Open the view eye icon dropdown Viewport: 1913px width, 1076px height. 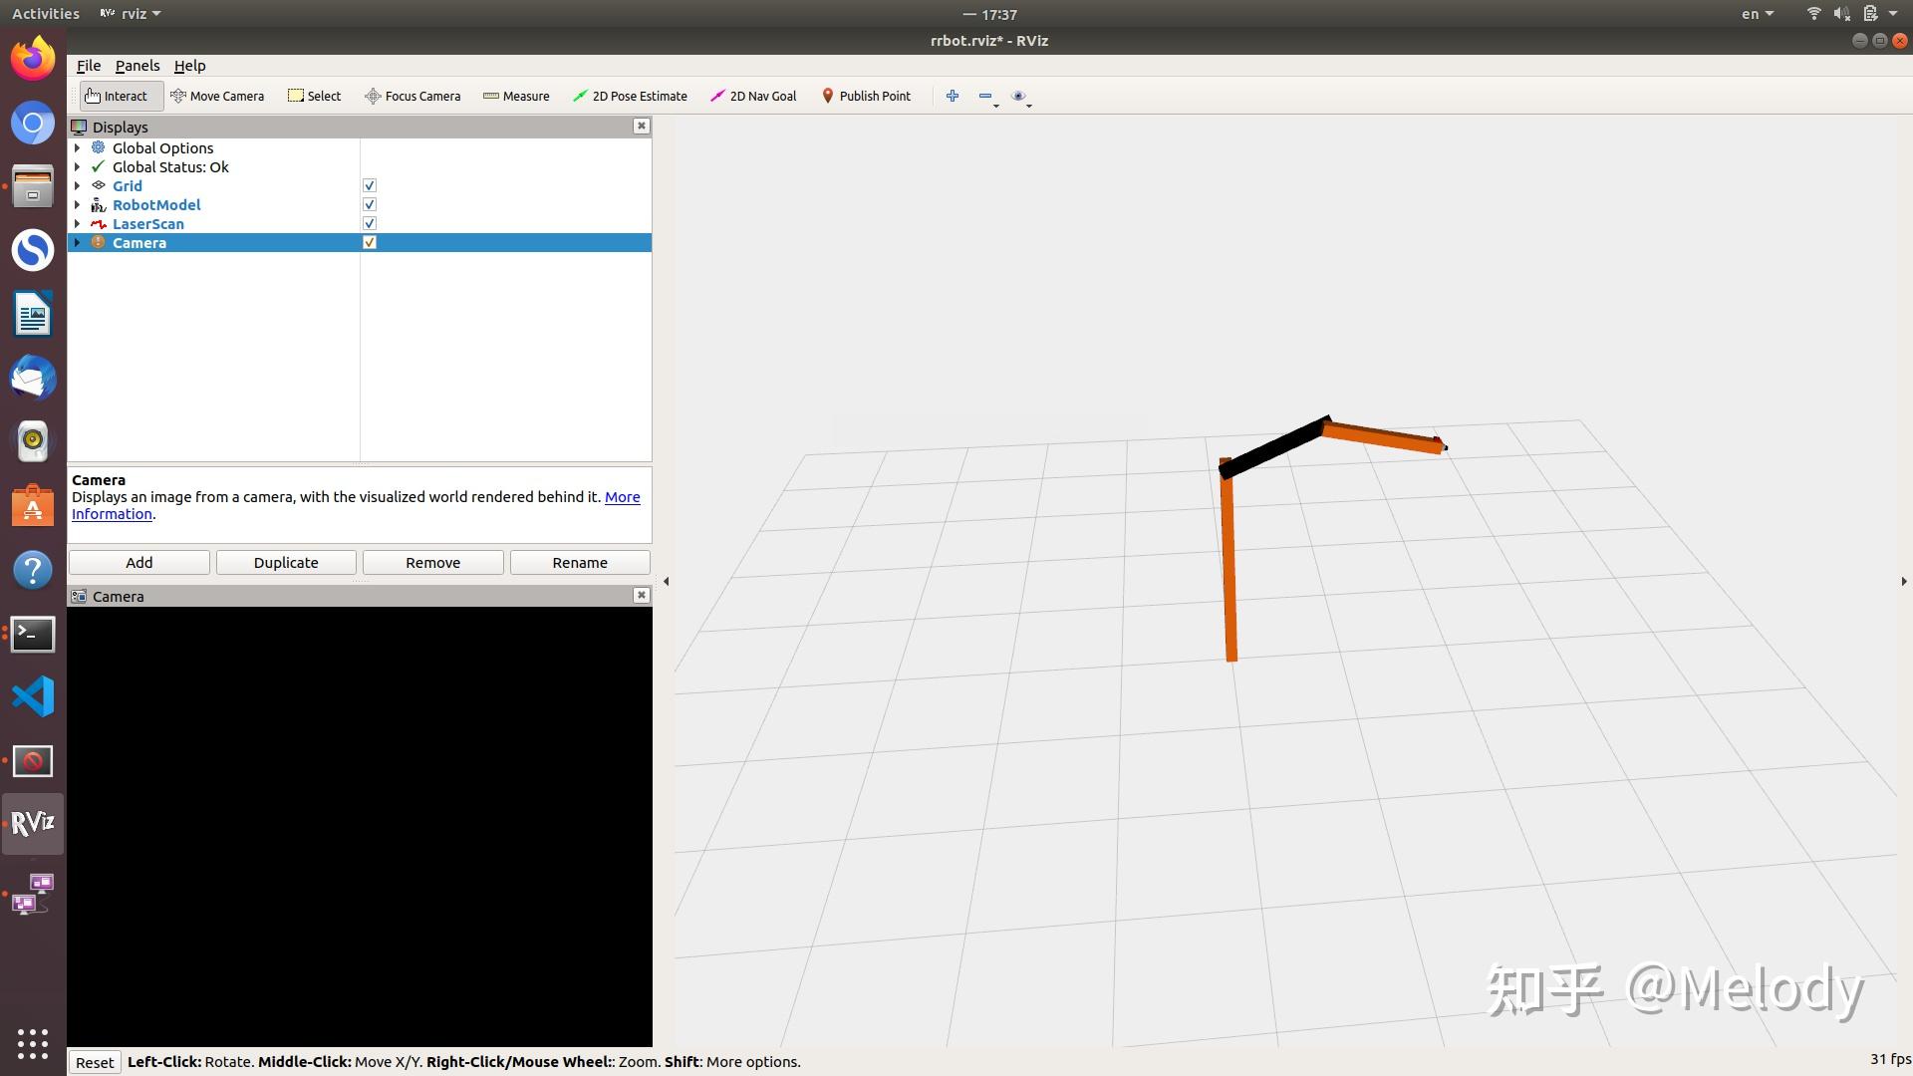click(x=1020, y=97)
